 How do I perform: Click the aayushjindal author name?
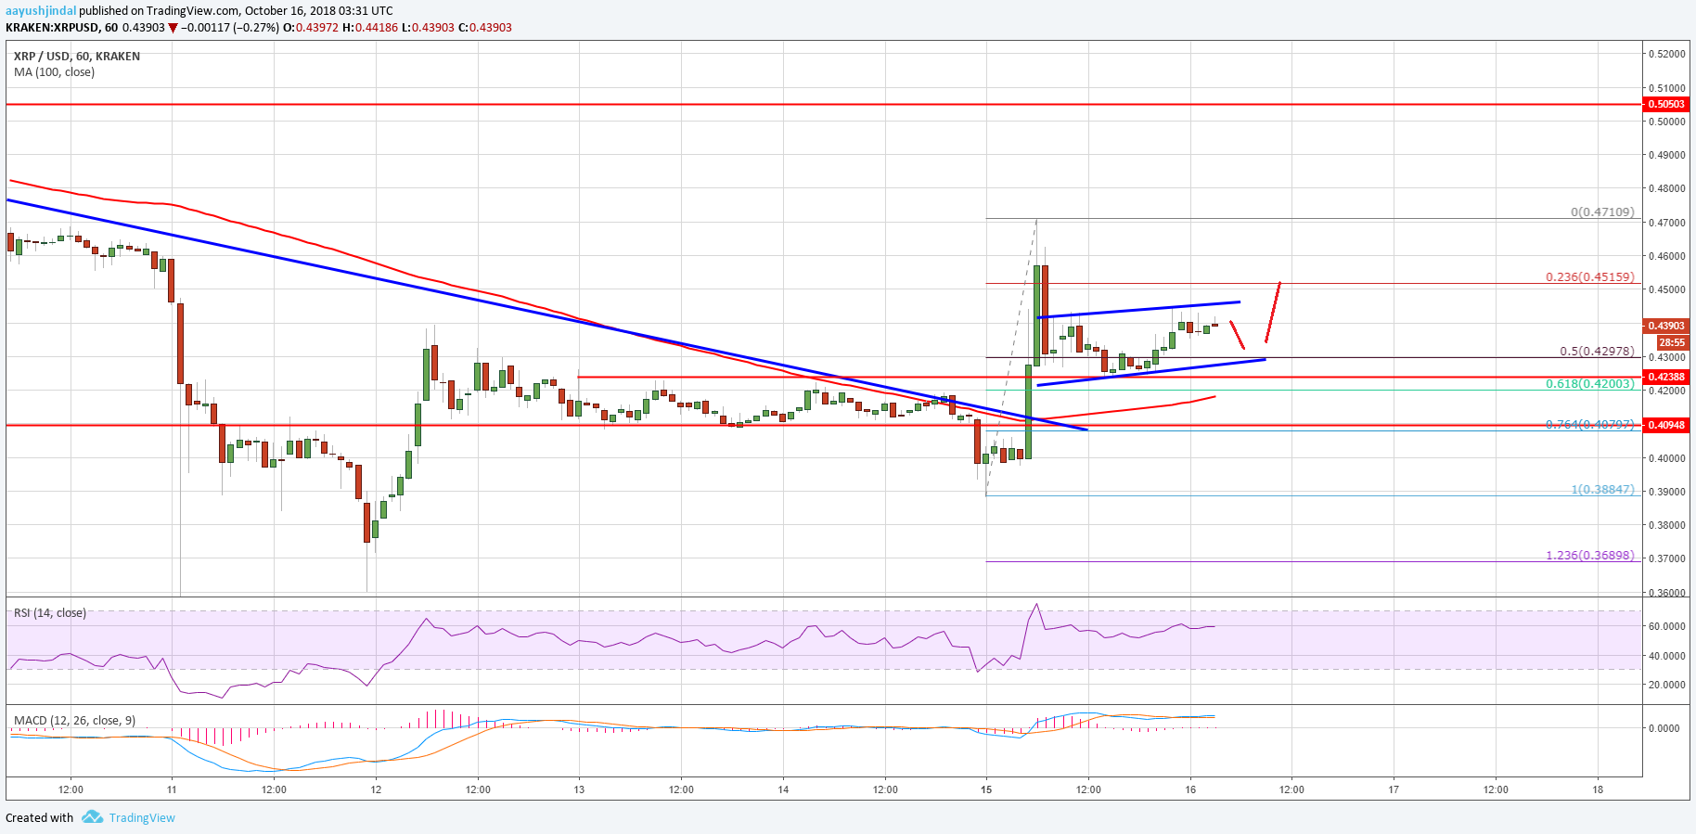click(41, 11)
